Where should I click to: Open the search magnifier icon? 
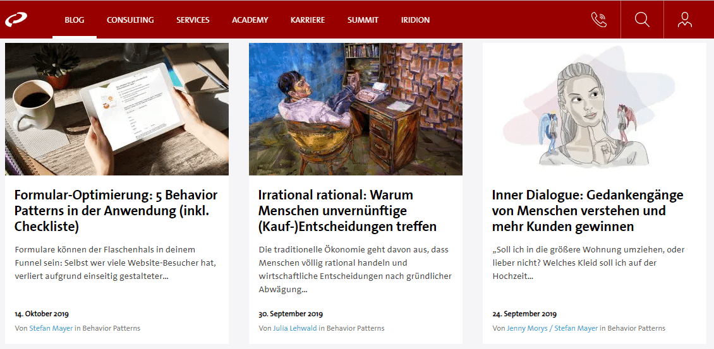click(642, 20)
